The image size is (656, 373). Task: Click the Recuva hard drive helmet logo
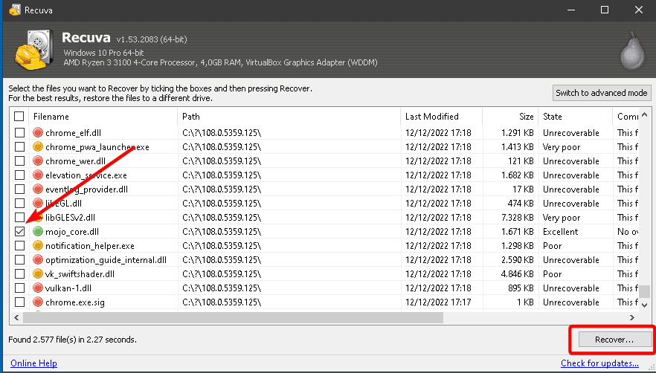34,50
